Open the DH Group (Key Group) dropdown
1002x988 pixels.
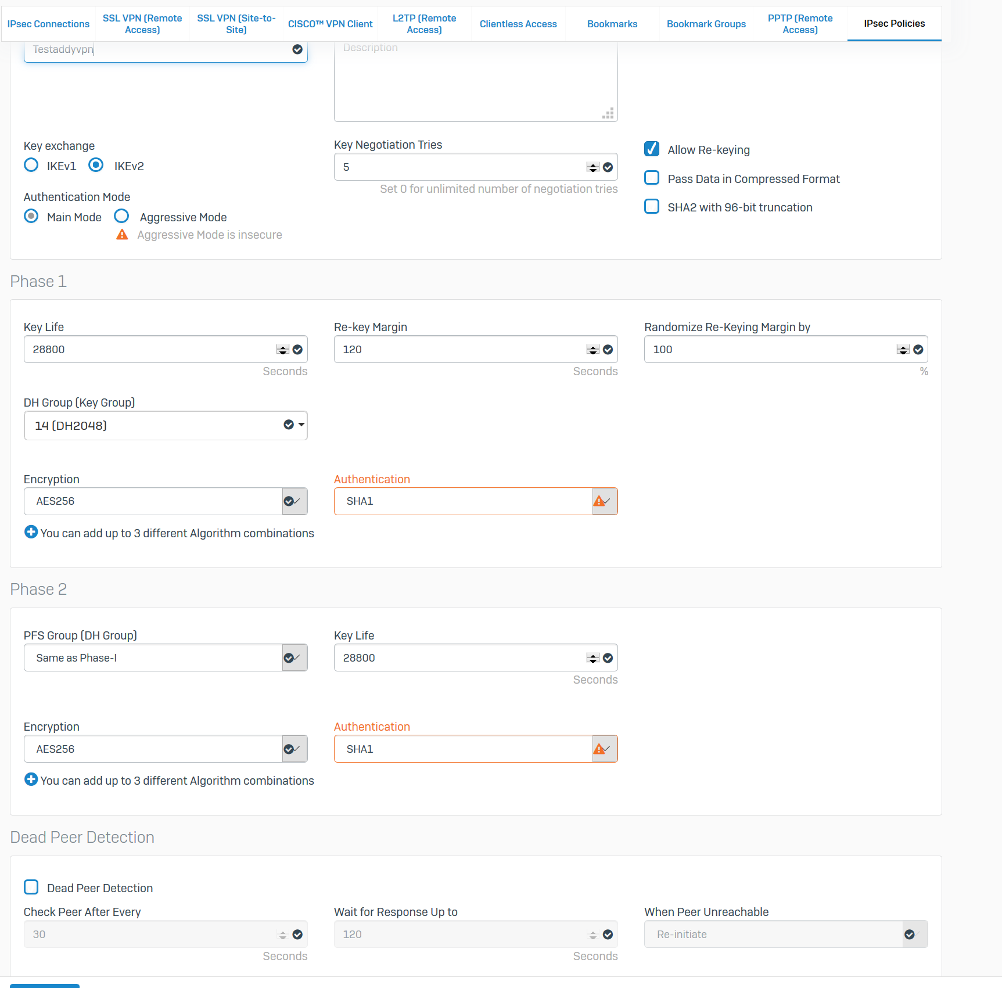[x=166, y=426]
